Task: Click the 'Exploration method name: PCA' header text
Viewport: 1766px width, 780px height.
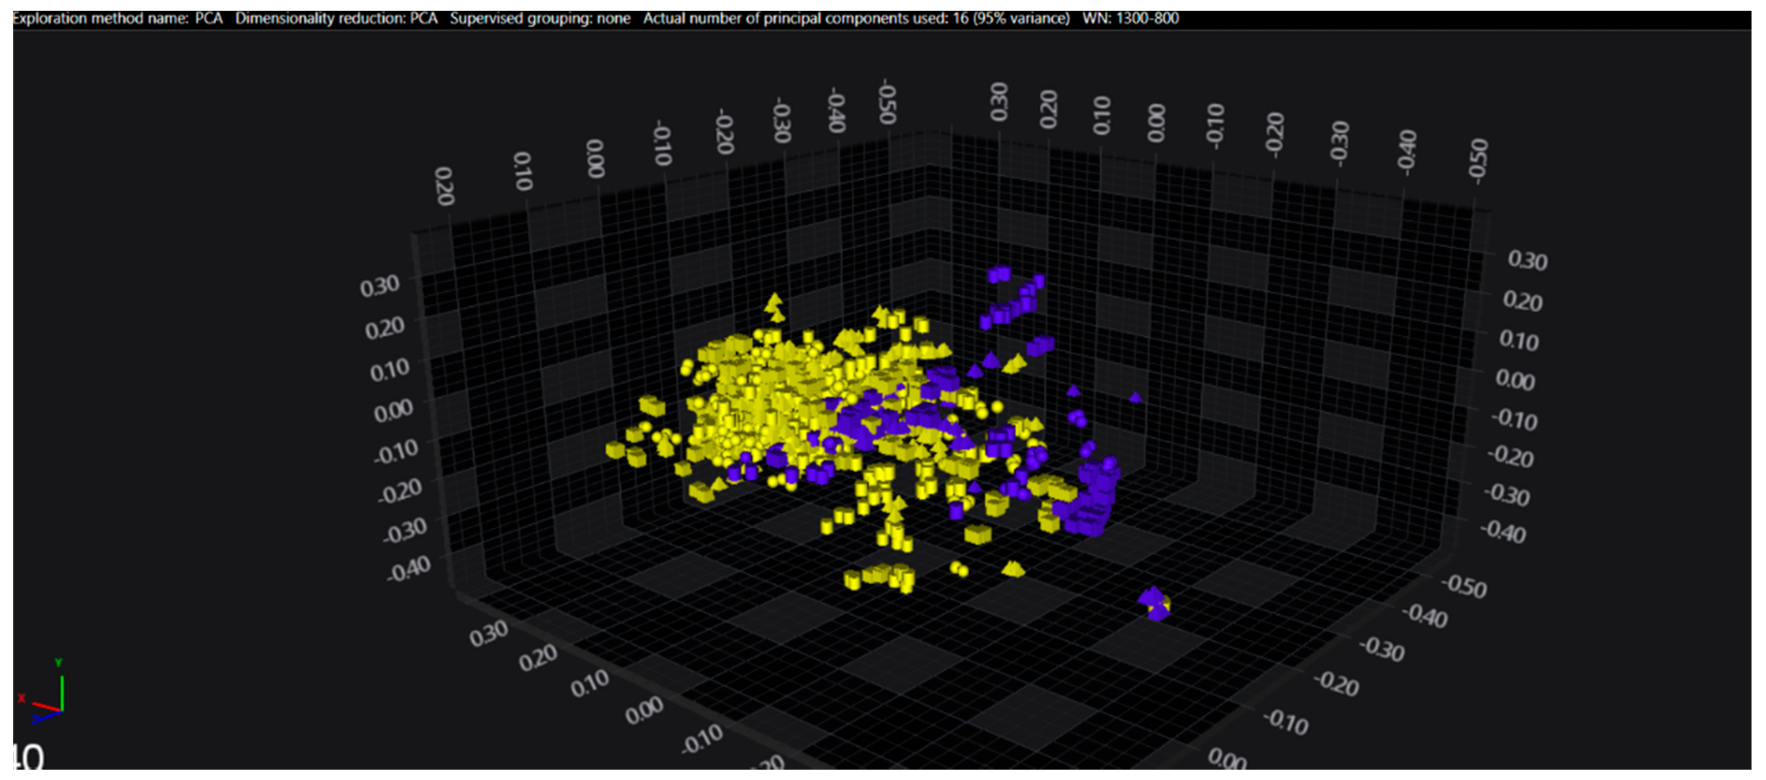Action: pyautogui.click(x=118, y=19)
